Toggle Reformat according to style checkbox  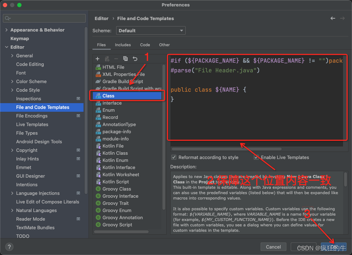click(x=174, y=157)
